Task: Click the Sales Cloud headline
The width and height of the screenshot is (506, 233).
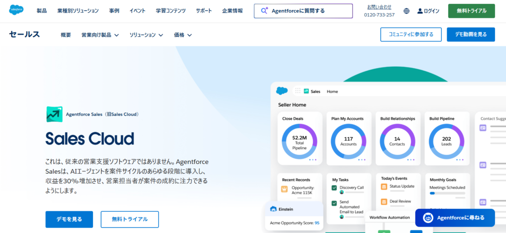Action: (x=90, y=139)
